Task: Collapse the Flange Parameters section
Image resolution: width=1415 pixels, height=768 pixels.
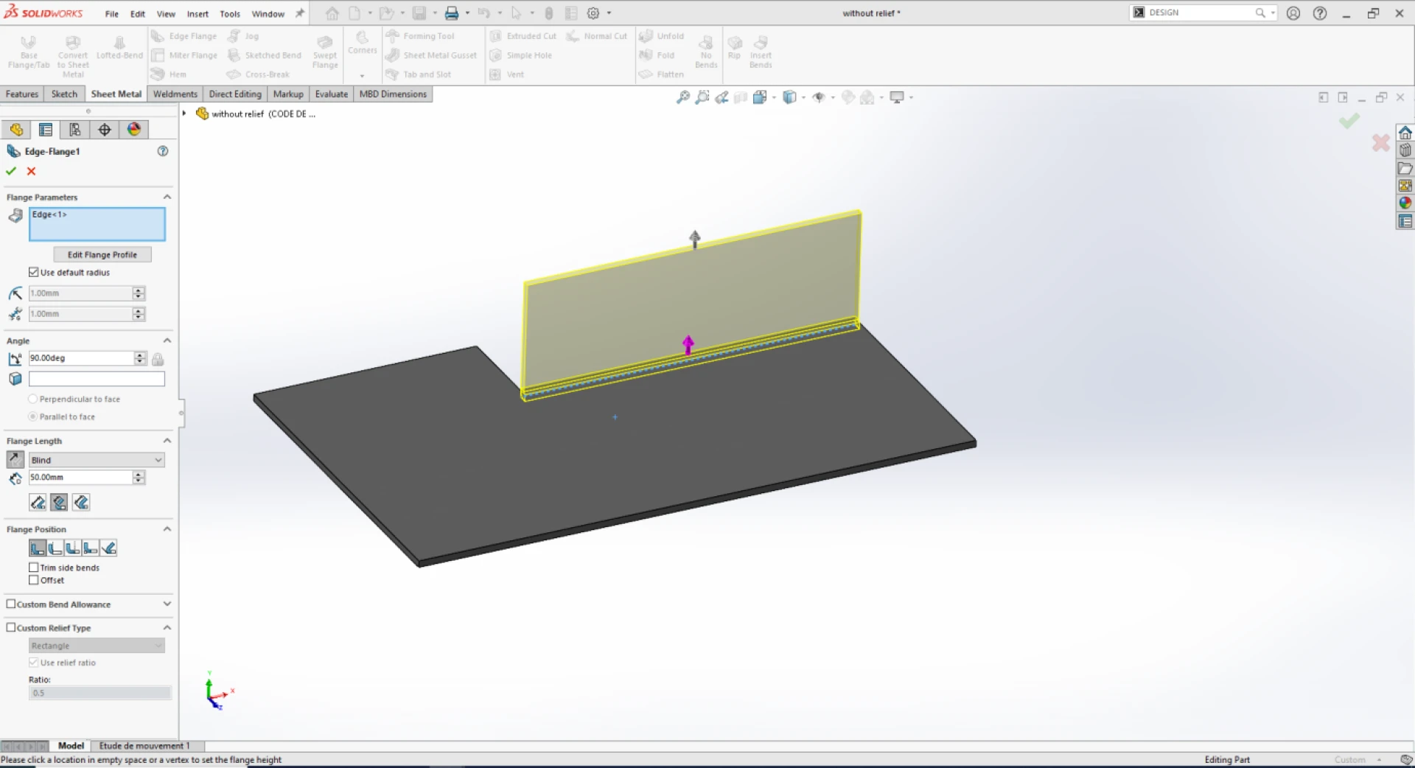Action: click(167, 197)
